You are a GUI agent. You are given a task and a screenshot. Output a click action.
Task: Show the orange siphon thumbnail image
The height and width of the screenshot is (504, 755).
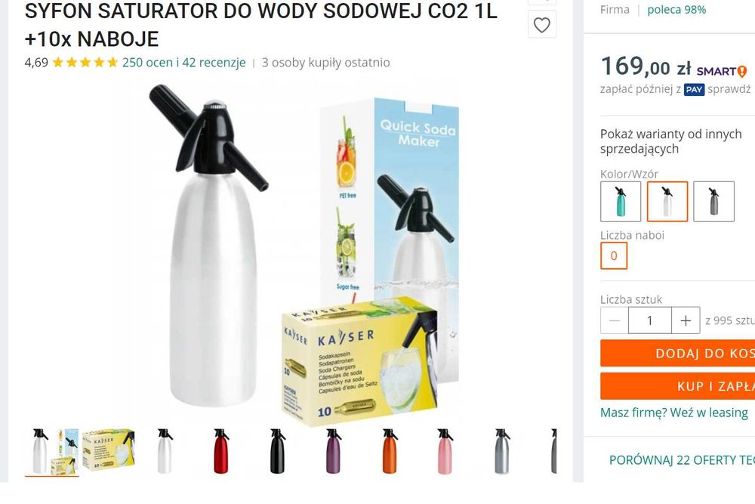point(389,451)
